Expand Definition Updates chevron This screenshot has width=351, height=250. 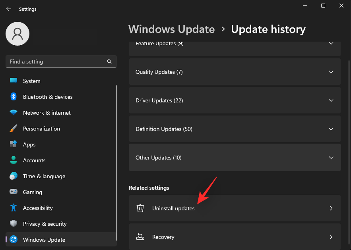(x=331, y=129)
